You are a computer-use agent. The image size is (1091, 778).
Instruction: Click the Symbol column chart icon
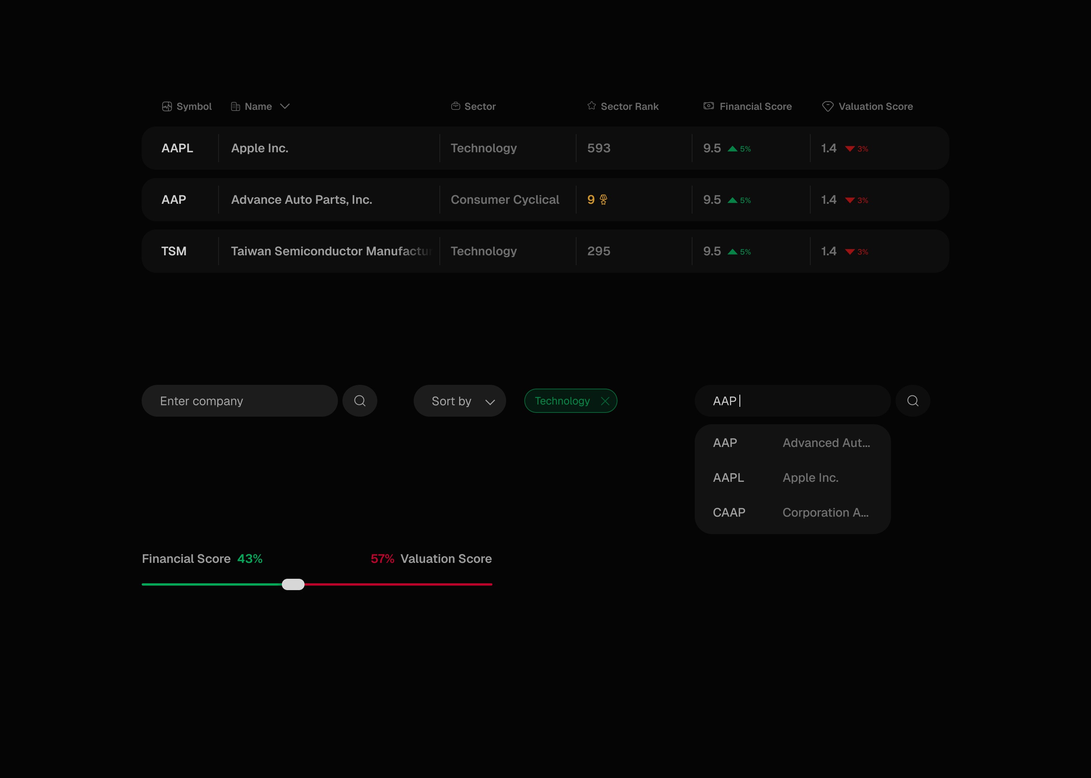click(167, 106)
